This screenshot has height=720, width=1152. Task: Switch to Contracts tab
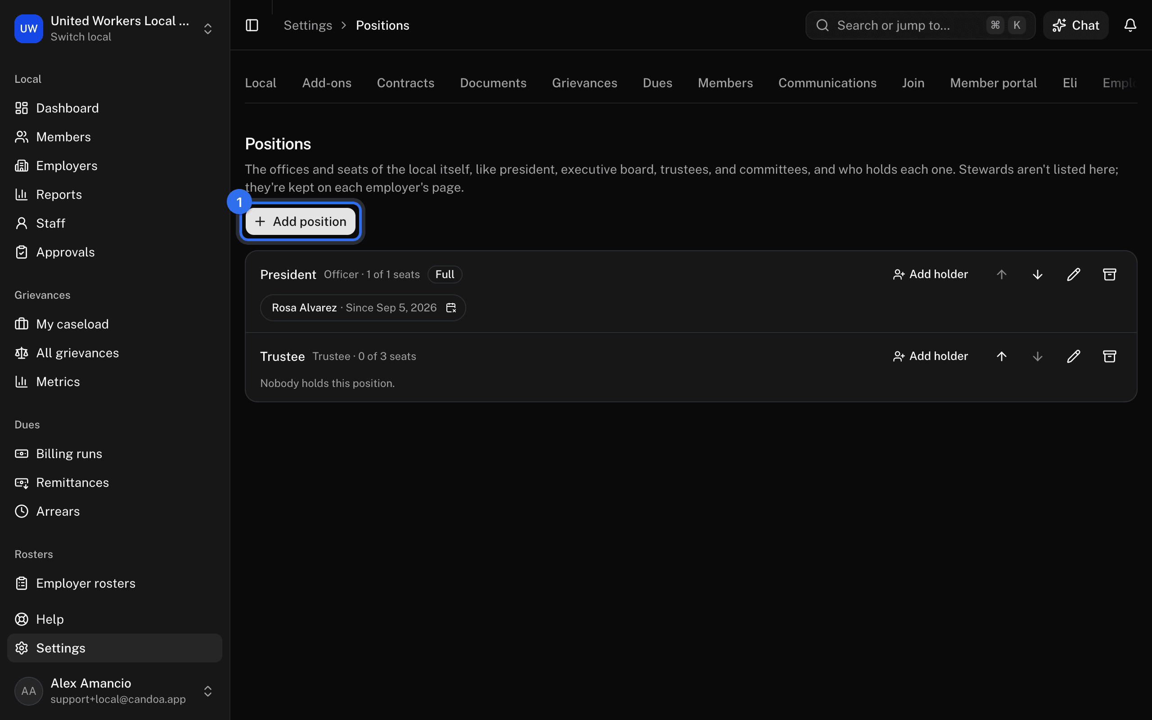405,83
